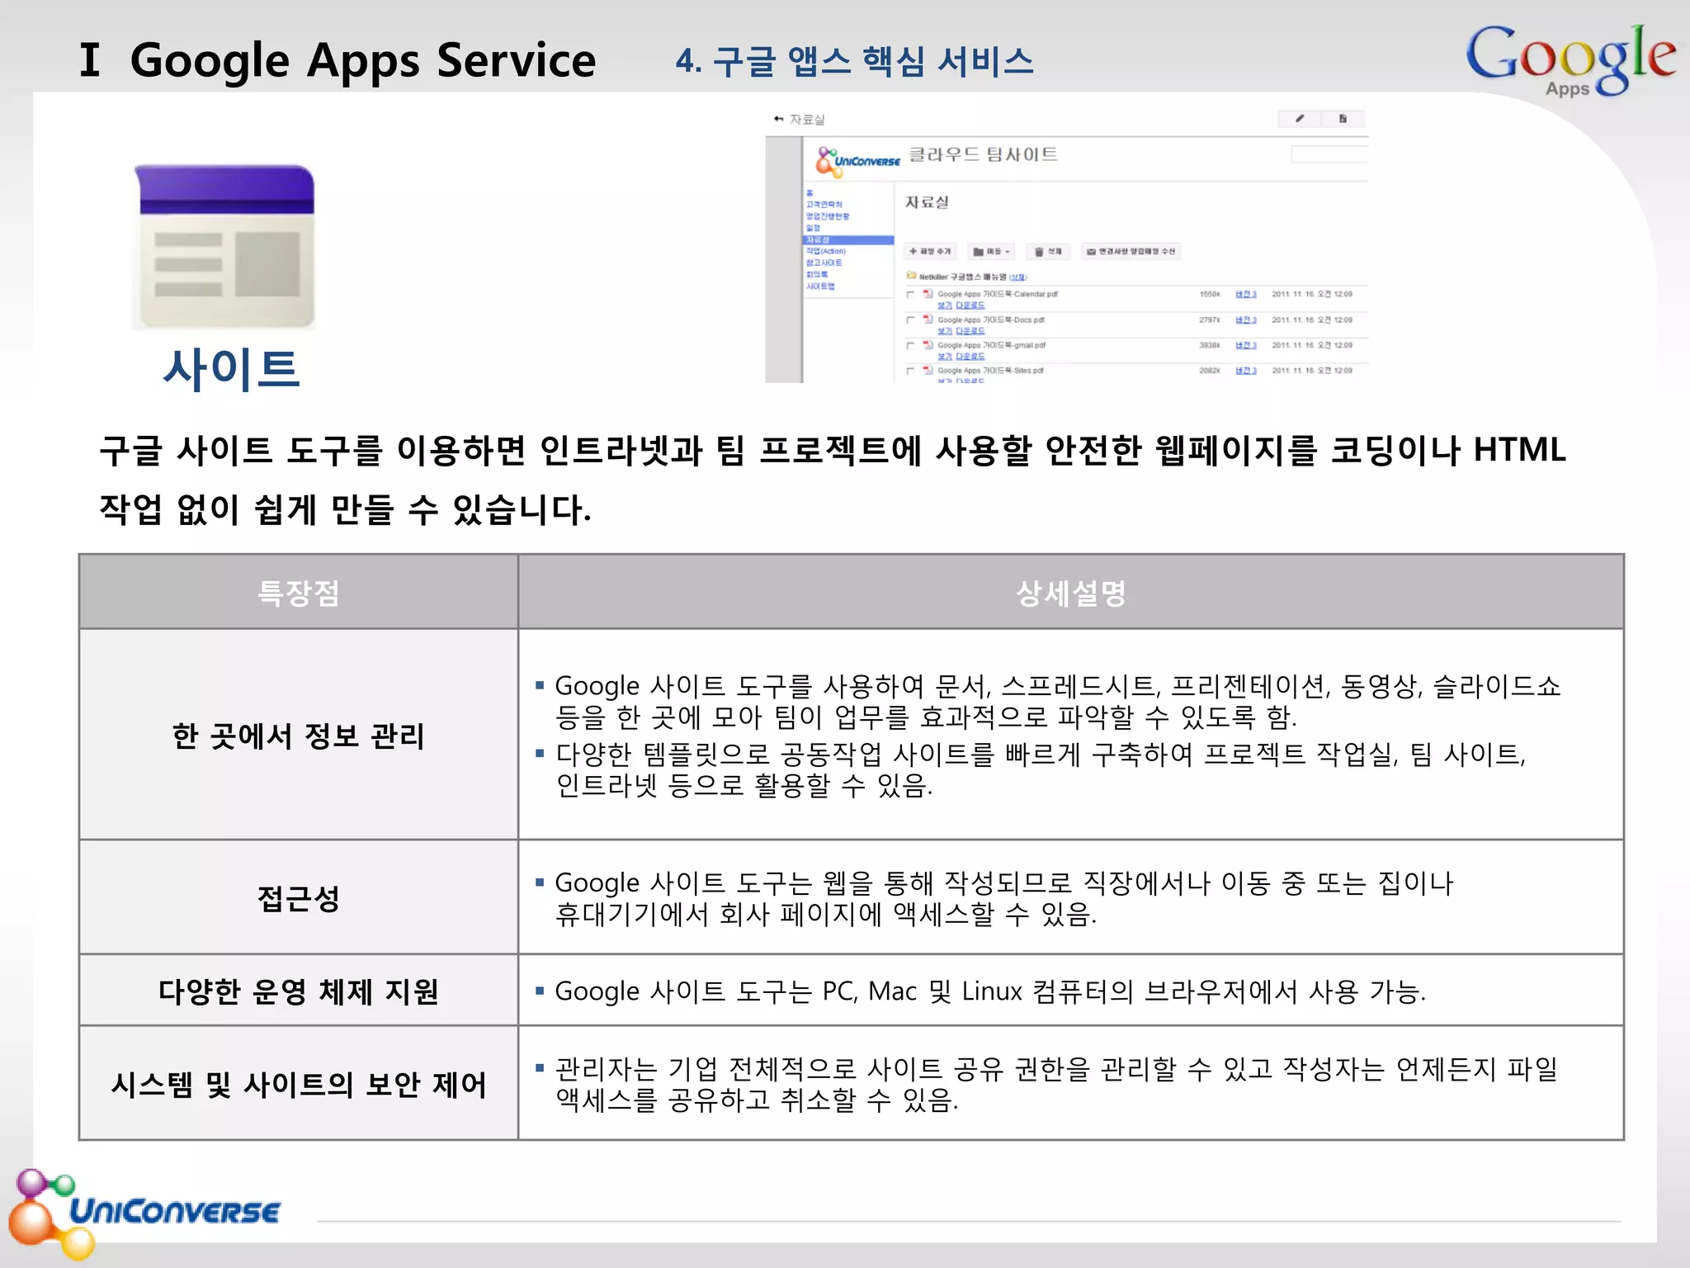Click the PDF icon for Docs.pdf
This screenshot has width=1690, height=1268.
tap(928, 319)
